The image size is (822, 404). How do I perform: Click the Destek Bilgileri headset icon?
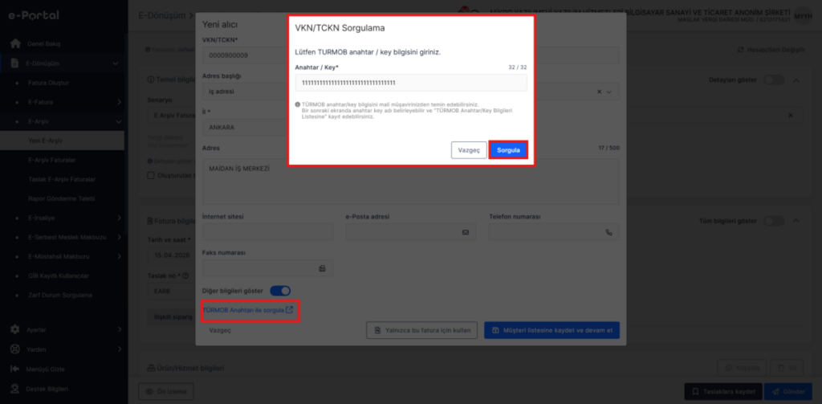coord(15,390)
